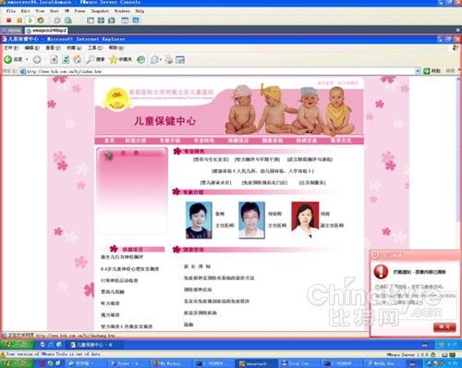Open the IE 工具 (Tools) menu
Image resolution: width=462 pixels, height=368 pixels.
point(95,48)
